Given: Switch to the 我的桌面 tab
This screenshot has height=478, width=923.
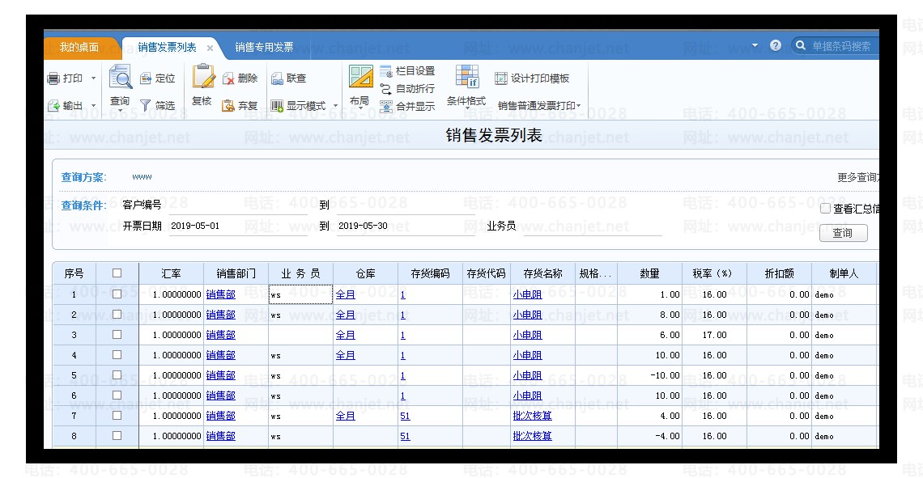Looking at the screenshot, I should pos(79,47).
